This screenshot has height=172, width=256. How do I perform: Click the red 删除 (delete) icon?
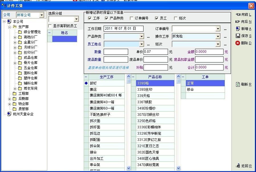[x=238, y=43]
